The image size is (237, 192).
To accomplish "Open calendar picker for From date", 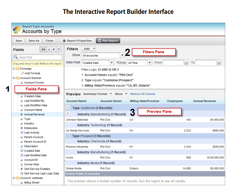I will 186,63.
